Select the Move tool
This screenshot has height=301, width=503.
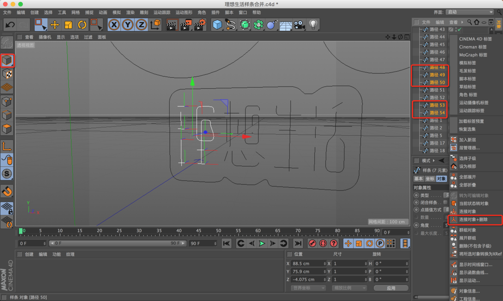click(x=54, y=25)
